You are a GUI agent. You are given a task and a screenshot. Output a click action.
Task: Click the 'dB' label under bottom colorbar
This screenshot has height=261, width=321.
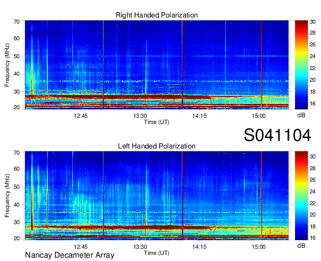tap(301, 245)
